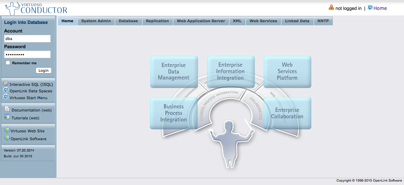Screen dimensions: 404x185
Task: Click the document icon beside Documentation (web)
Action: click(7, 109)
